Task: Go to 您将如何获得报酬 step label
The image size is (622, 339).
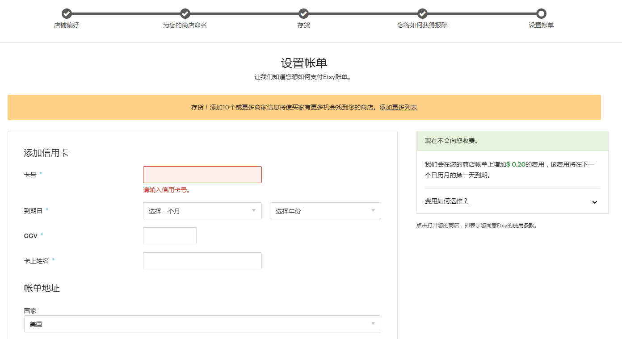Action: (422, 25)
